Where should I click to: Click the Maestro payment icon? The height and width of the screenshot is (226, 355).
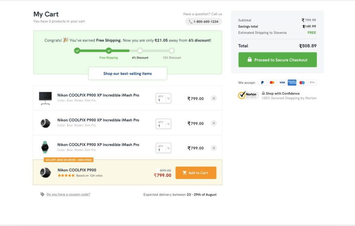[302, 82]
